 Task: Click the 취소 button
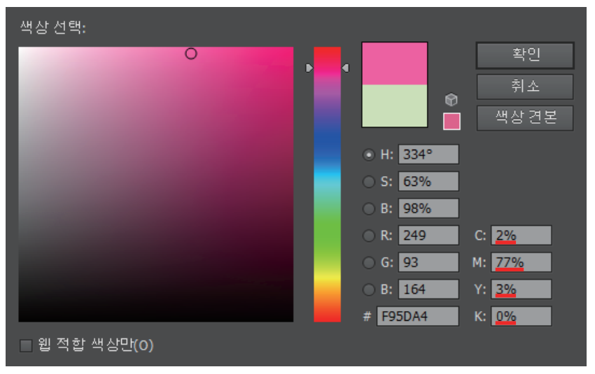[x=524, y=87]
